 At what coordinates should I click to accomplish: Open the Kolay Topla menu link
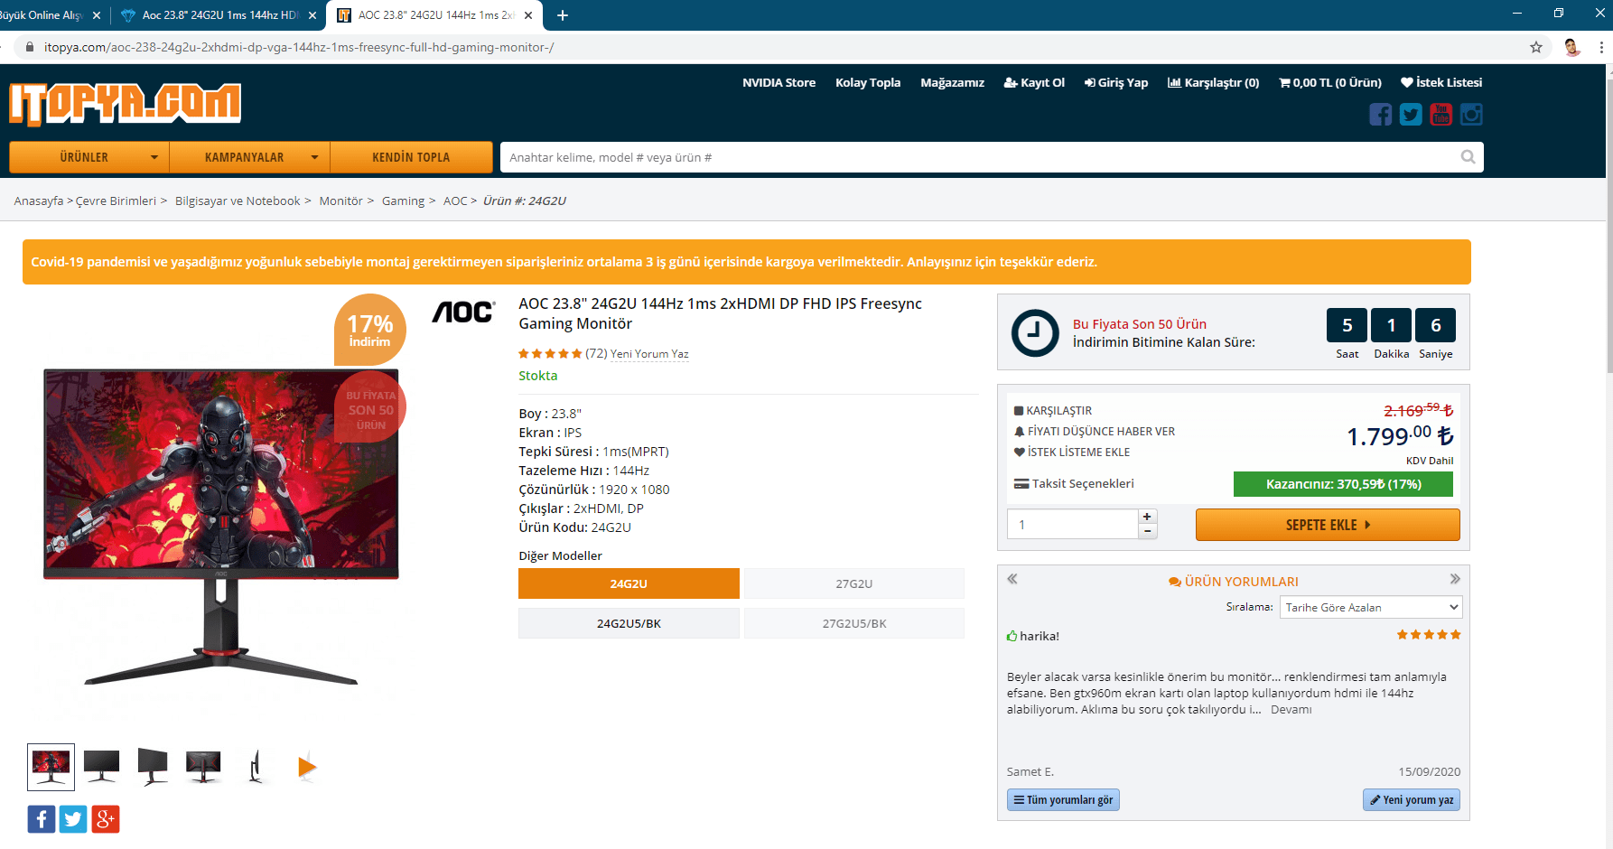(x=868, y=82)
